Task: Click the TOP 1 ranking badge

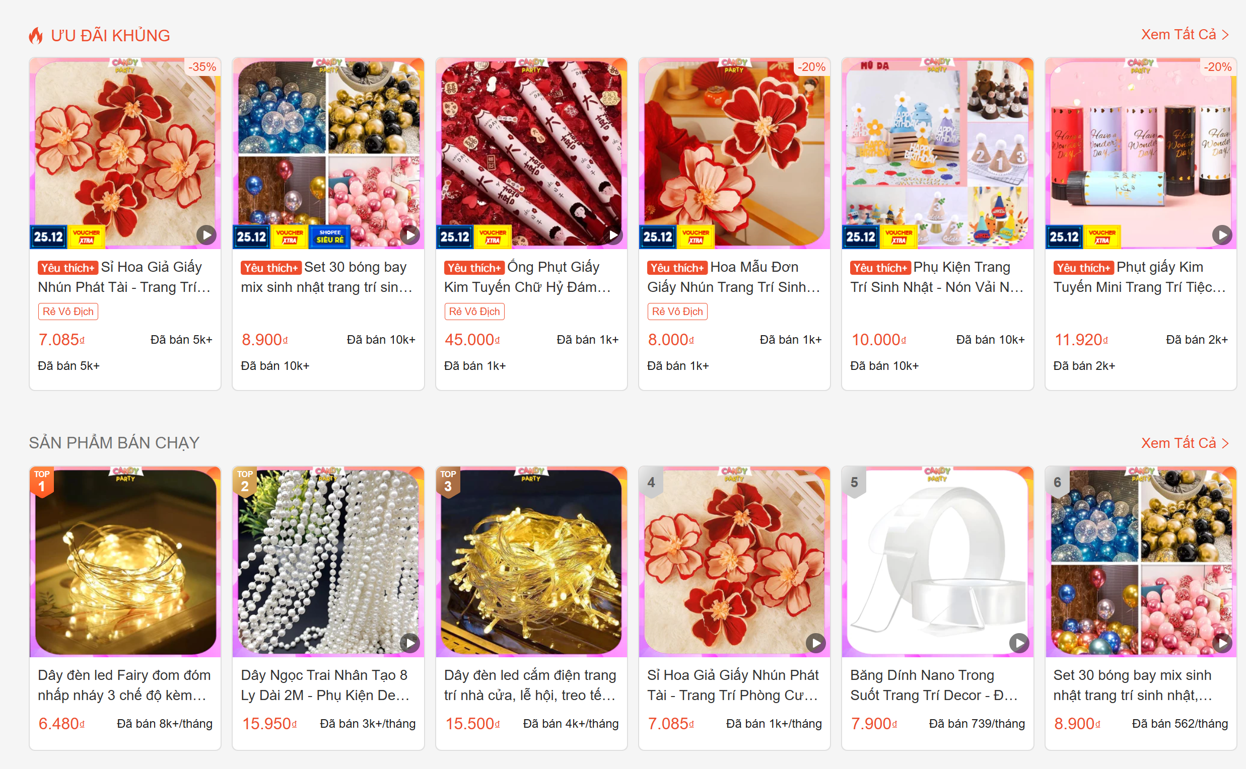Action: click(x=42, y=482)
